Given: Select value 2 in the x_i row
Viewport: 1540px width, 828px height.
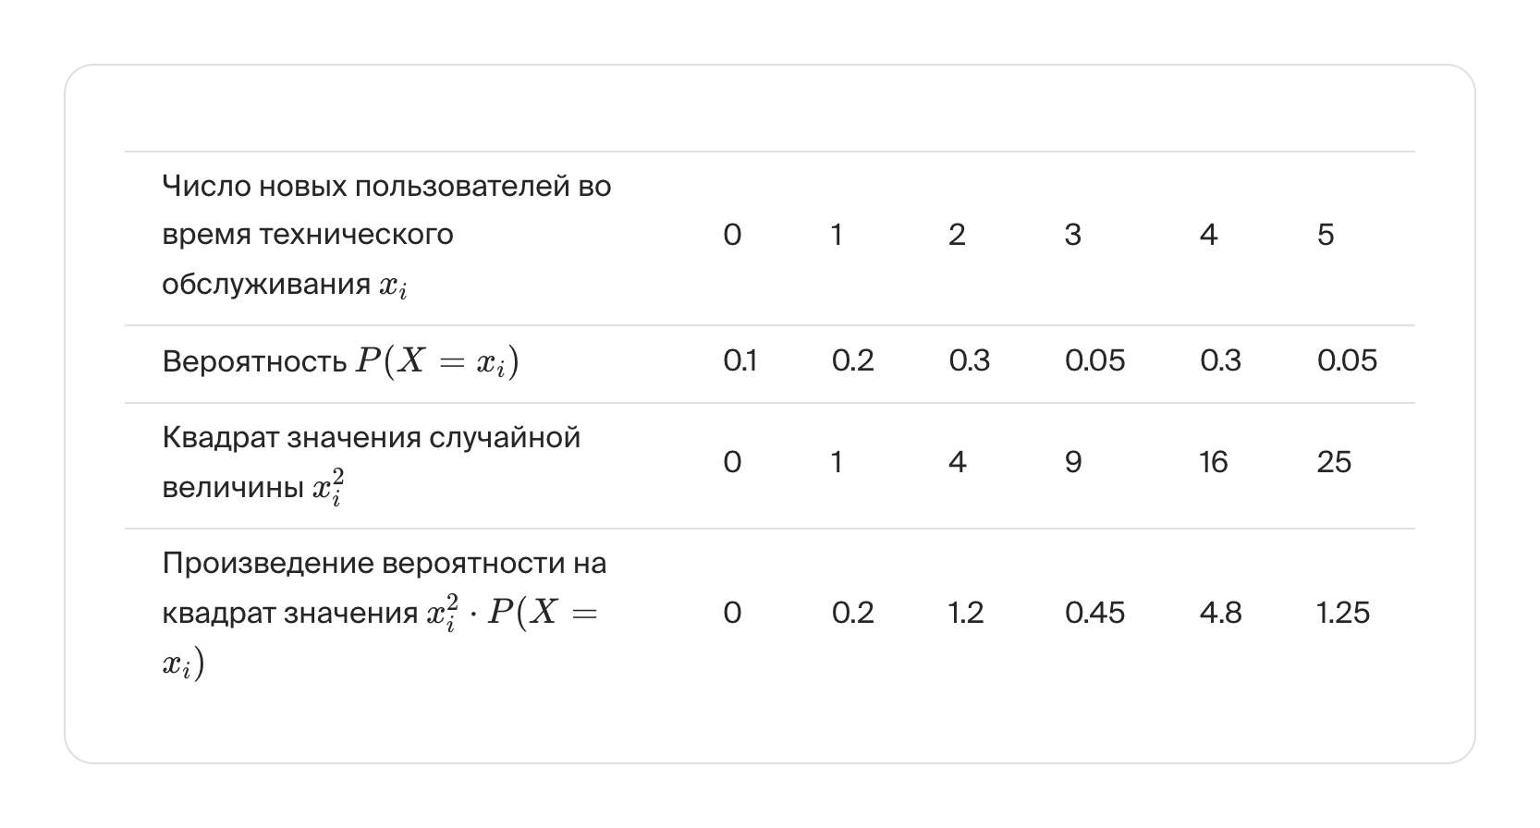Looking at the screenshot, I should click(x=957, y=236).
